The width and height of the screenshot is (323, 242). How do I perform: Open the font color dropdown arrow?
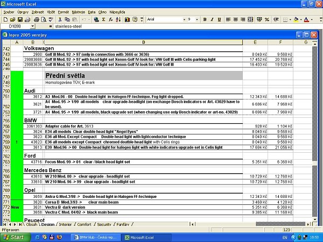tap(312, 19)
